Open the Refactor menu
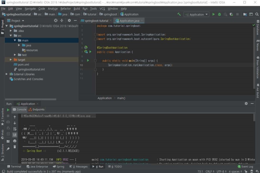Screen dimensions: 260x173 66,9
